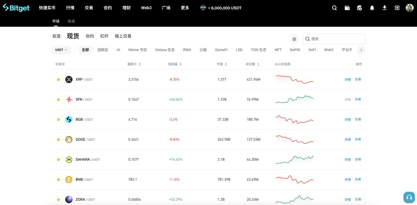Image resolution: width=417 pixels, height=205 pixels.
Task: Click the Bitget logo
Action: click(16, 8)
